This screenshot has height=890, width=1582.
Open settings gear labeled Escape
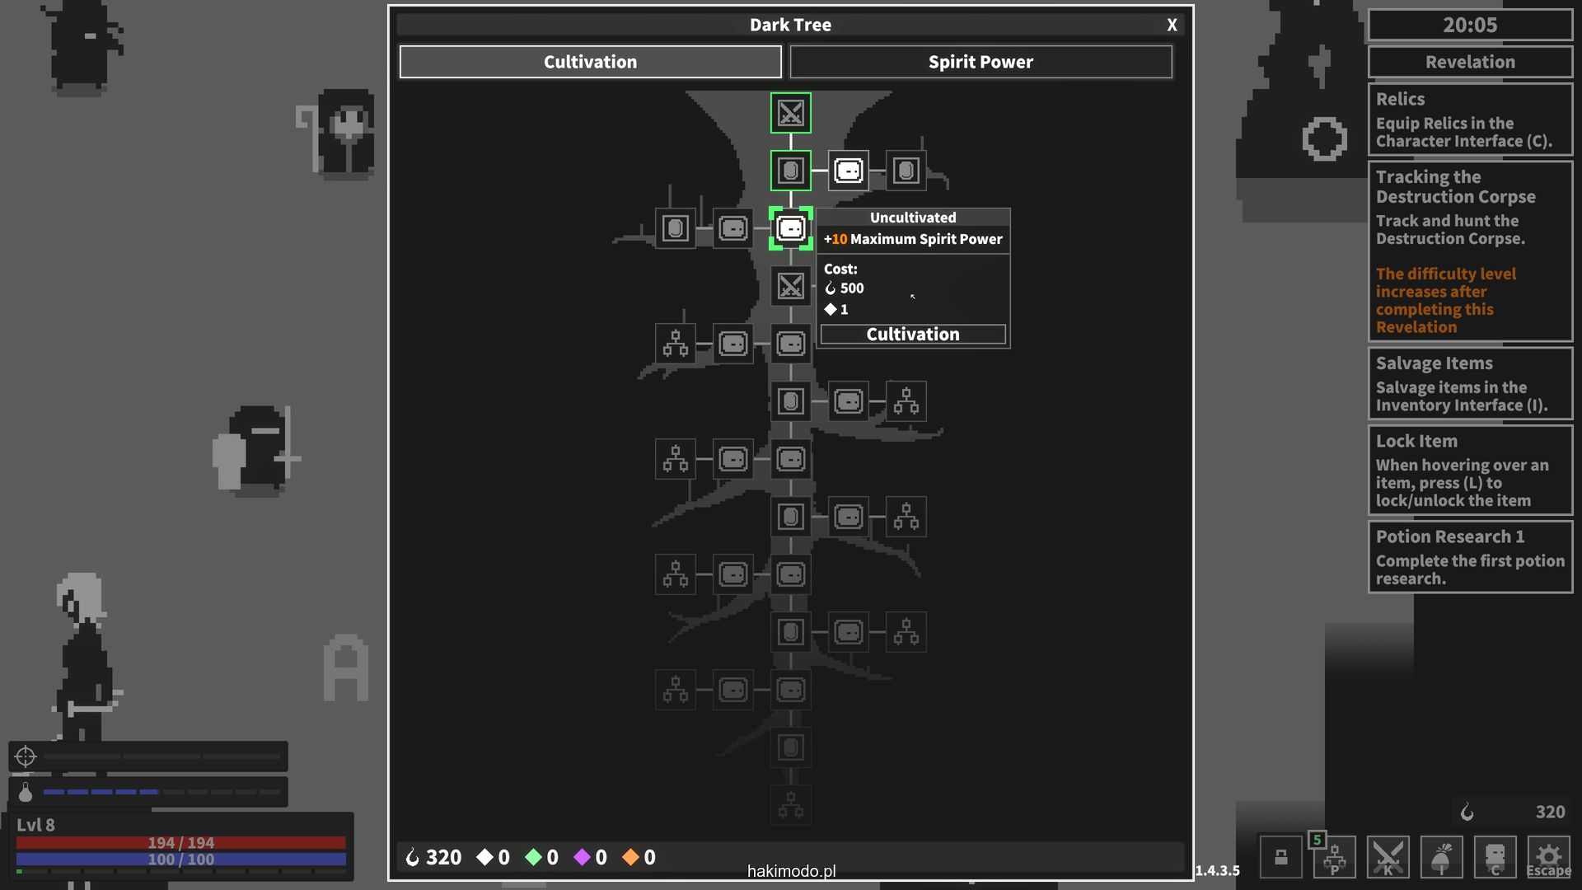click(x=1548, y=858)
